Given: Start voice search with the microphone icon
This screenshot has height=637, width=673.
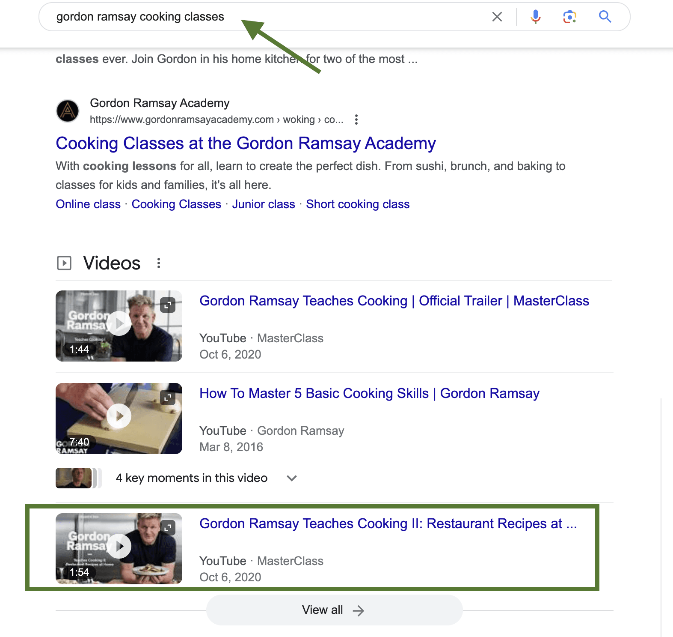Looking at the screenshot, I should pos(535,17).
